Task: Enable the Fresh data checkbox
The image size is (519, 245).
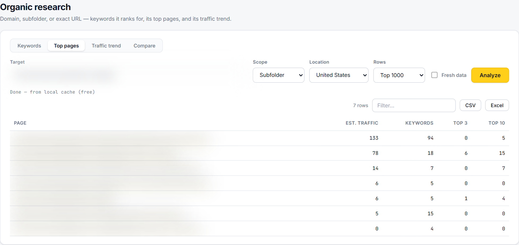Action: [x=434, y=75]
